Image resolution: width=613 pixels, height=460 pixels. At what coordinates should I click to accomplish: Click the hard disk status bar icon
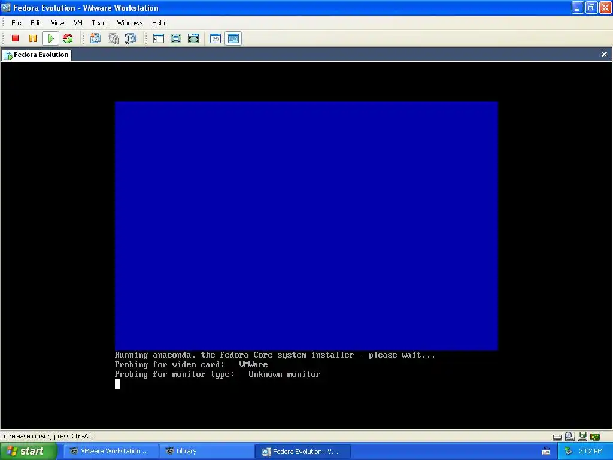[x=557, y=437]
